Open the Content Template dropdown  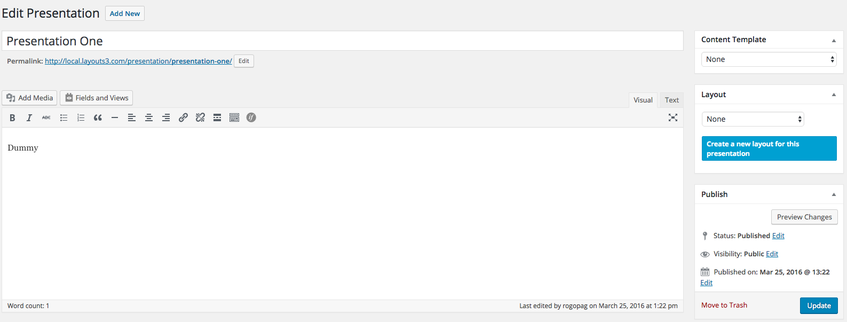(769, 59)
